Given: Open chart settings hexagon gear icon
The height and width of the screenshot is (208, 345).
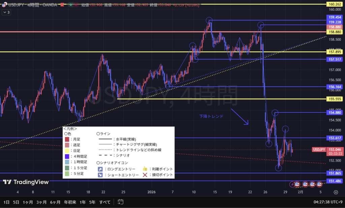Looking at the screenshot, I should pyautogui.click(x=336, y=192).
